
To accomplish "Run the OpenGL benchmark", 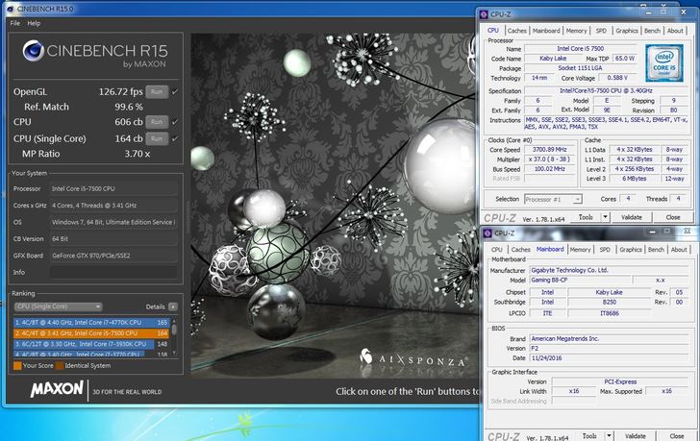I will coord(157,92).
